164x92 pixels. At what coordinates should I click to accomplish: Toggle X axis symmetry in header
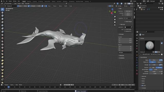pyautogui.click(x=110, y=6)
